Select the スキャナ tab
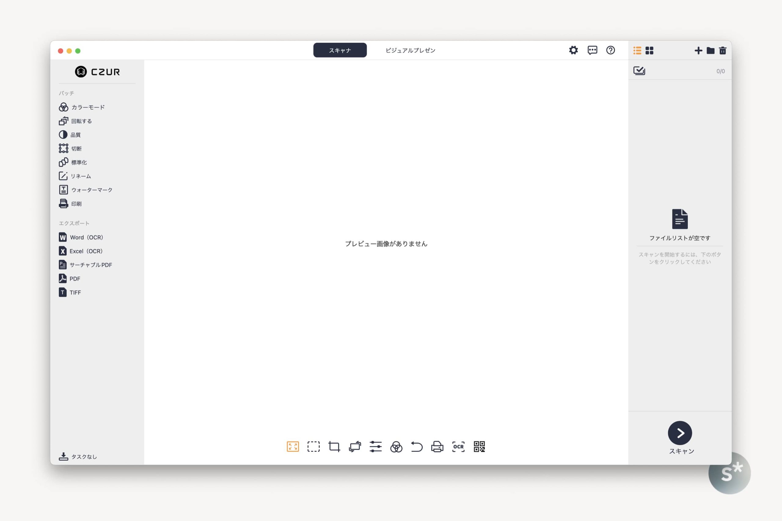782x521 pixels. coord(340,50)
